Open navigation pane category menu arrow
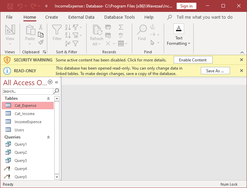Viewport: 247px width, 188px height. [x=50, y=82]
